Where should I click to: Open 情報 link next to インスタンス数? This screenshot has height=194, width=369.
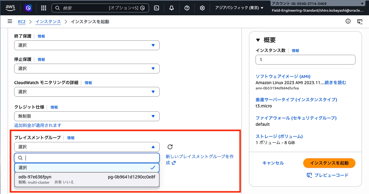(x=296, y=50)
